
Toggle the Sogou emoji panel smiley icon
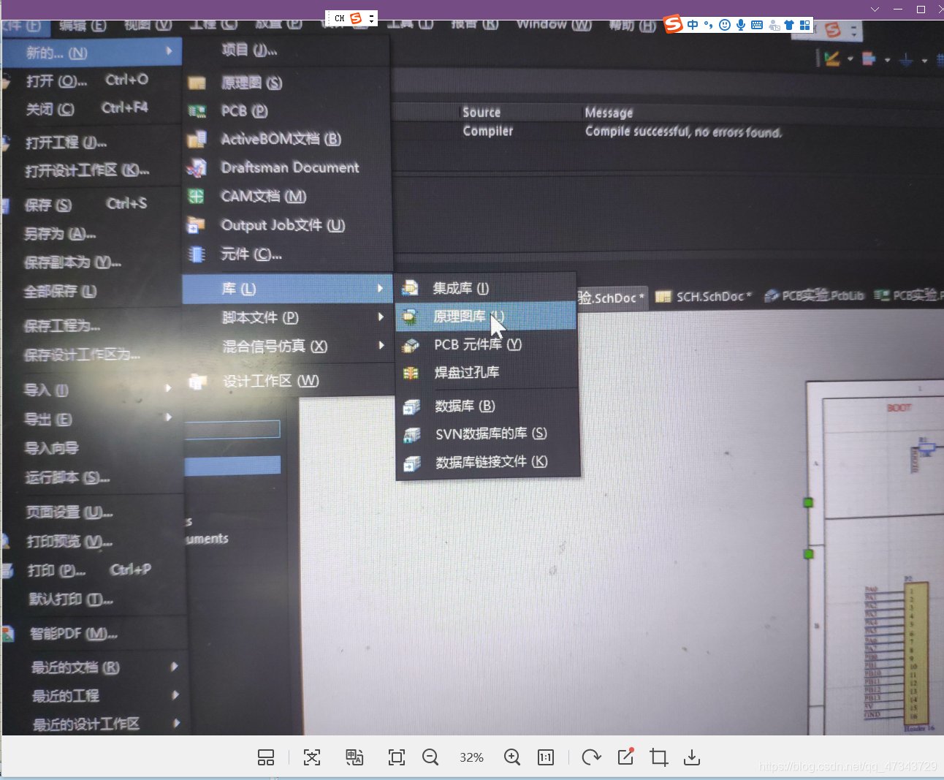tap(725, 24)
